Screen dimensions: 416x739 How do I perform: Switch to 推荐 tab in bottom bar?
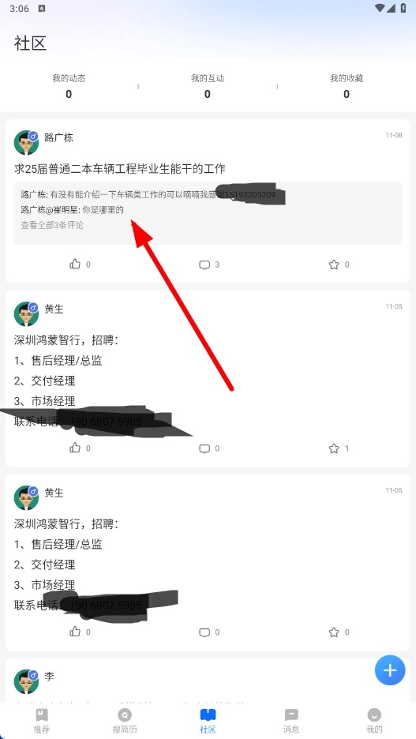tap(42, 721)
